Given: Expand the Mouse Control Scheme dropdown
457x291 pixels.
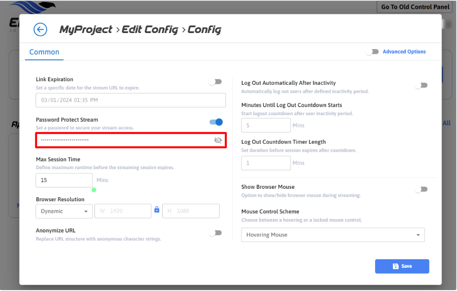Looking at the screenshot, I should click(333, 235).
